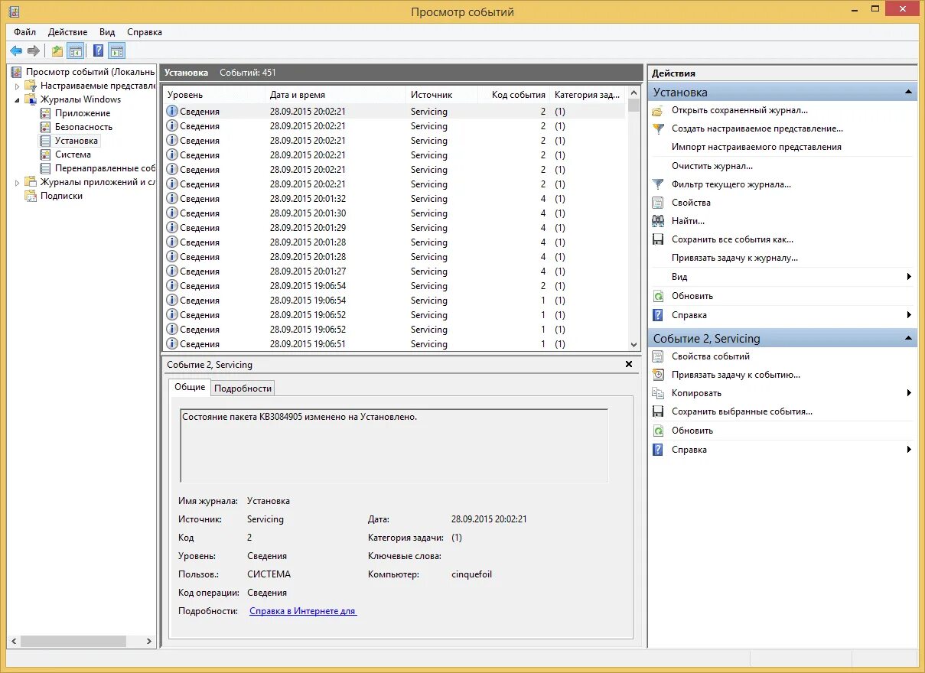Collapse the Журналы Windows tree node

[x=18, y=99]
